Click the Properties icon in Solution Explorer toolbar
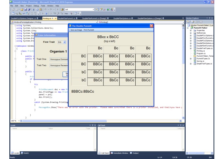 (188, 22)
